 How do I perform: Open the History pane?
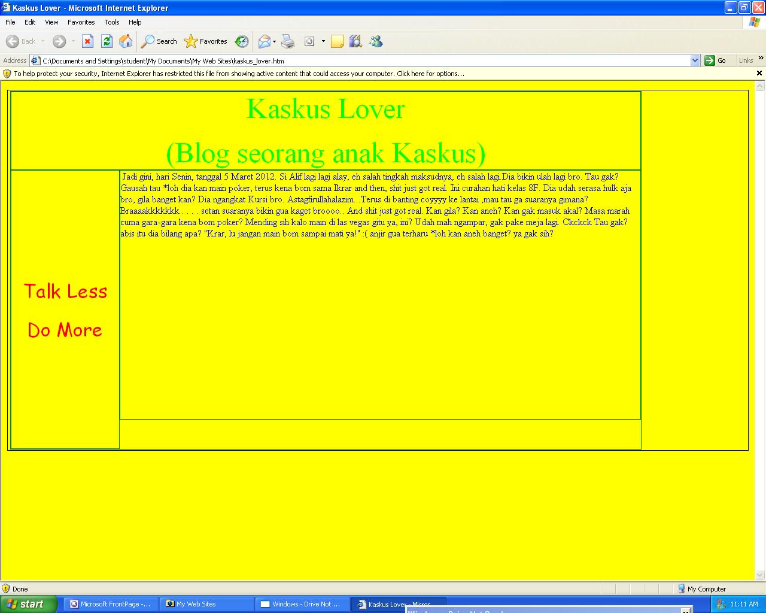242,41
